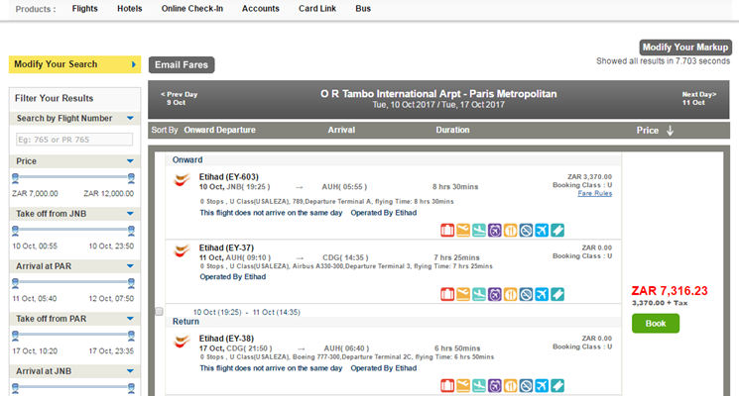Image resolution: width=739 pixels, height=396 pixels.
Task: Click meal icon for flight EY-38
Action: click(x=511, y=386)
